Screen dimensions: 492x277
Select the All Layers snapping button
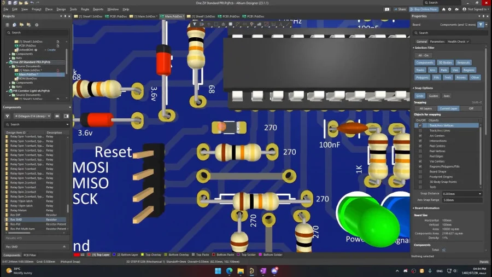click(x=426, y=108)
